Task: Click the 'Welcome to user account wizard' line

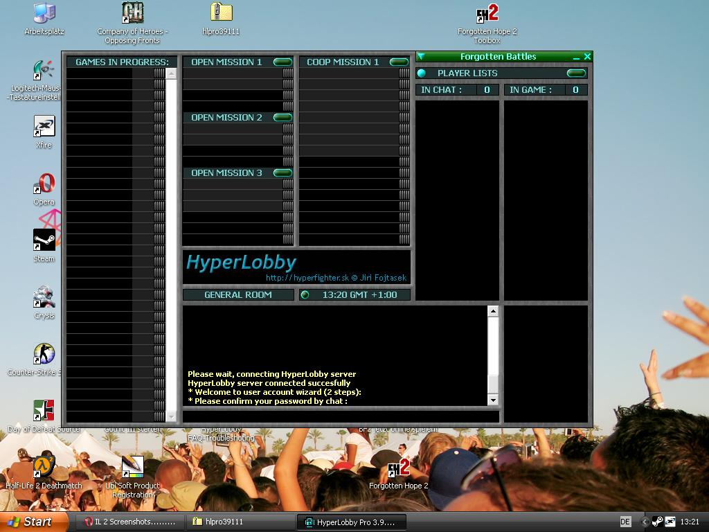Action: click(274, 392)
